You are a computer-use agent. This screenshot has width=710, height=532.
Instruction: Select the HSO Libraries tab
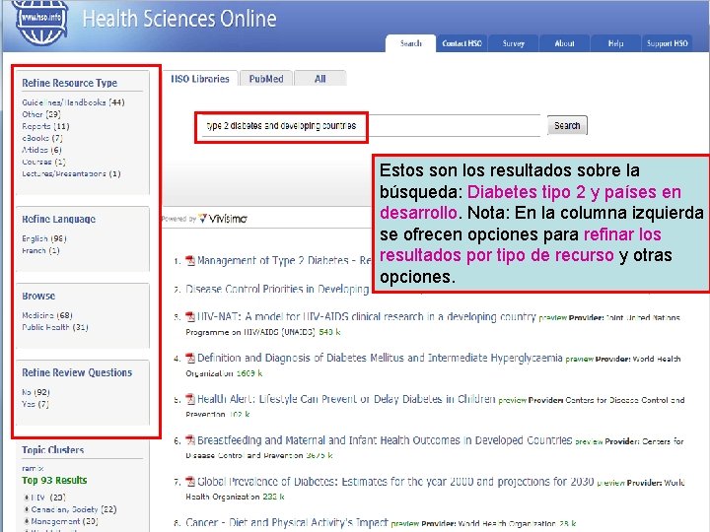[200, 79]
